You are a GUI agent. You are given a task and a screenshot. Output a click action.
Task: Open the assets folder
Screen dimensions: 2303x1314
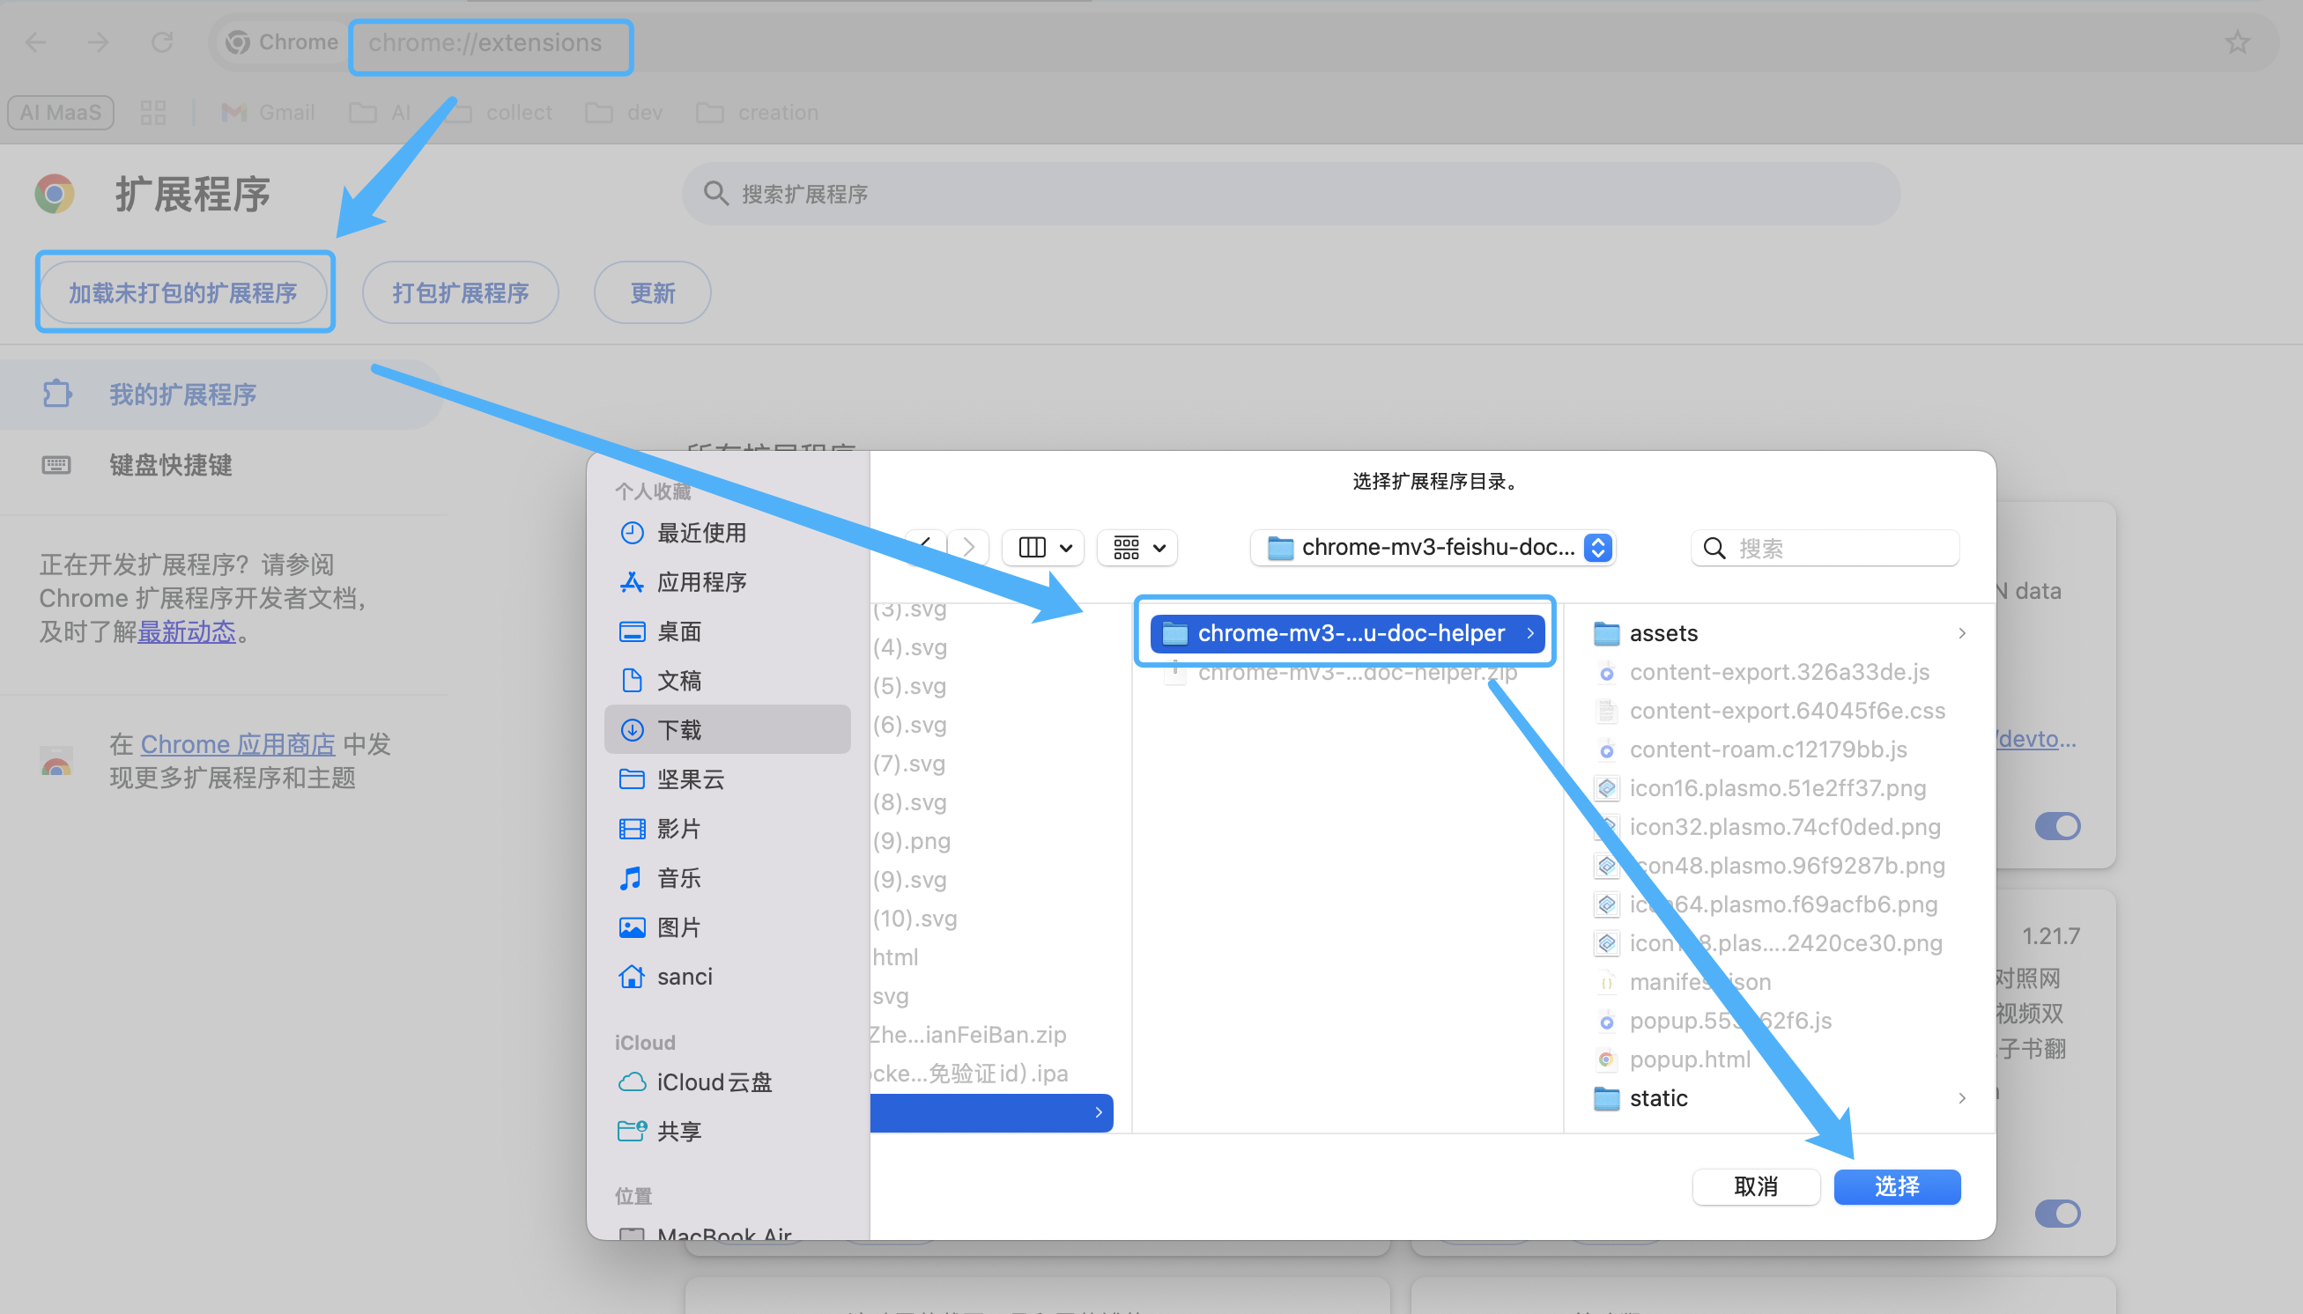(1662, 633)
